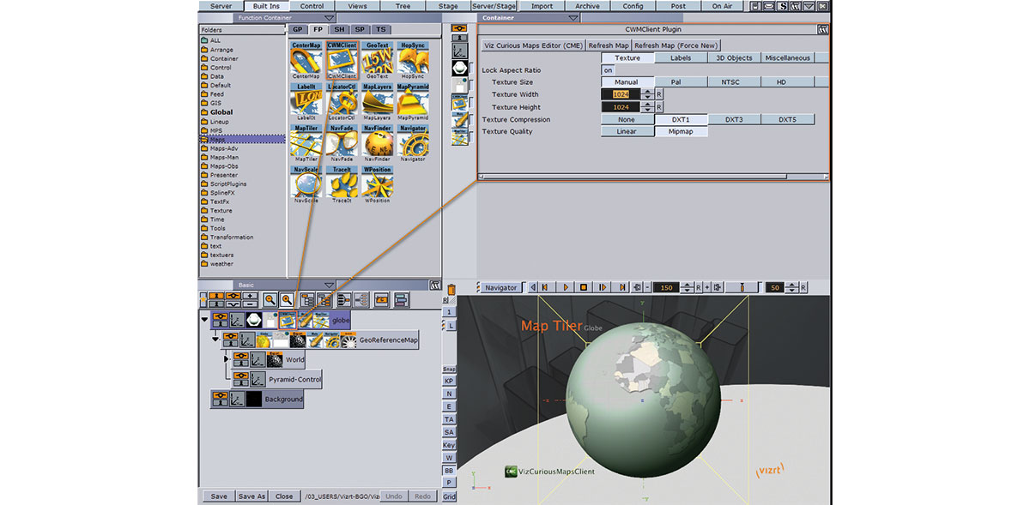This screenshot has height=505, width=1030.
Task: Toggle Lock Aspect Ratio on
Action: 608,70
